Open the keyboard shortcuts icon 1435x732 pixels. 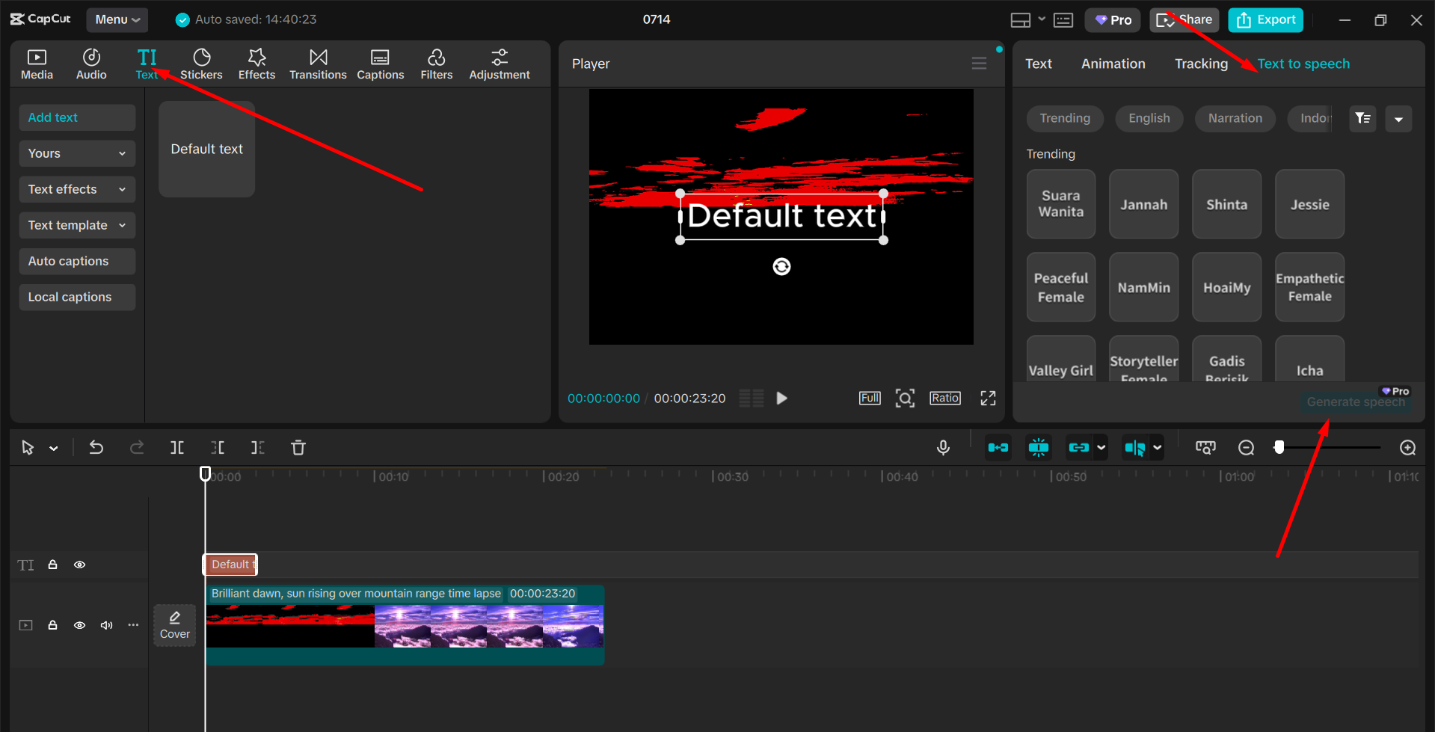pos(1063,20)
